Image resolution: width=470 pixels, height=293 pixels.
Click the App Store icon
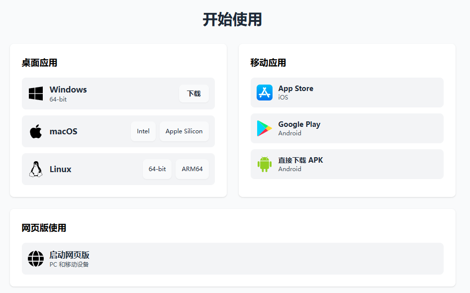pos(265,93)
